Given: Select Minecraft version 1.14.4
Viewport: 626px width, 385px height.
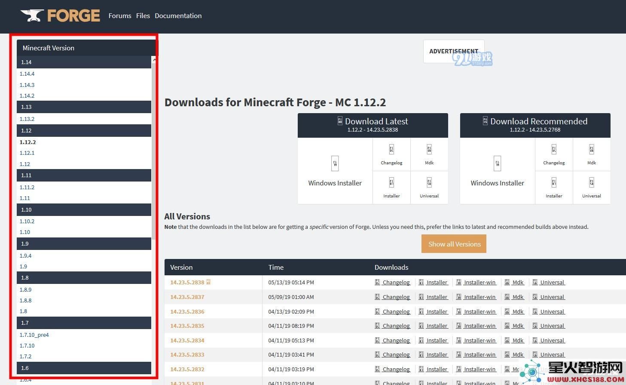Looking at the screenshot, I should [x=27, y=74].
